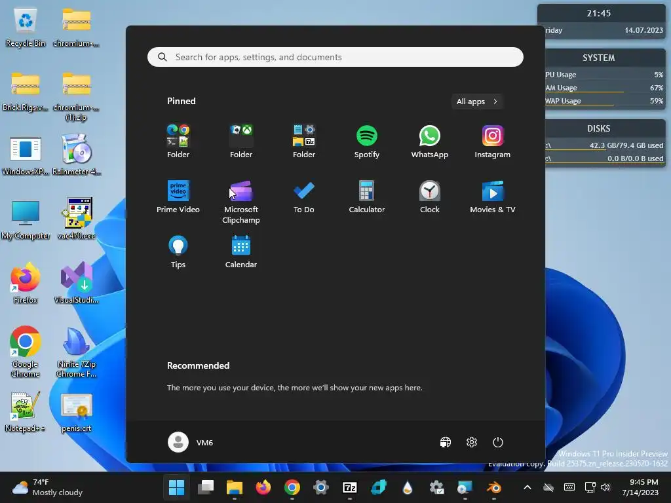Select the Google Chrome desktop shortcut
Screen dimensions: 671x503
coord(26,352)
